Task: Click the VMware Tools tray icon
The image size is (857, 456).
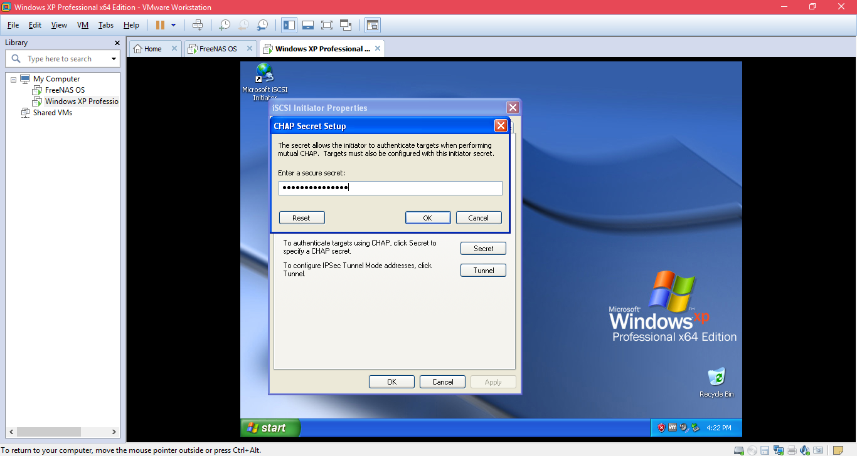Action: pyautogui.click(x=673, y=428)
